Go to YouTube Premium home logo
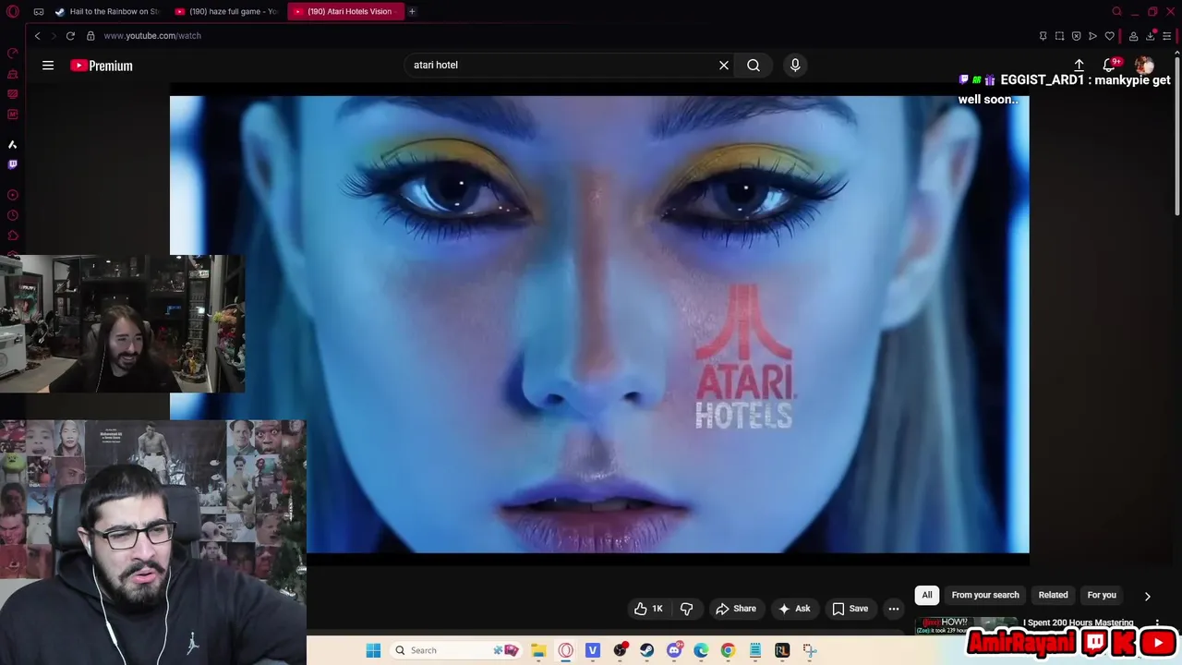 pos(102,66)
